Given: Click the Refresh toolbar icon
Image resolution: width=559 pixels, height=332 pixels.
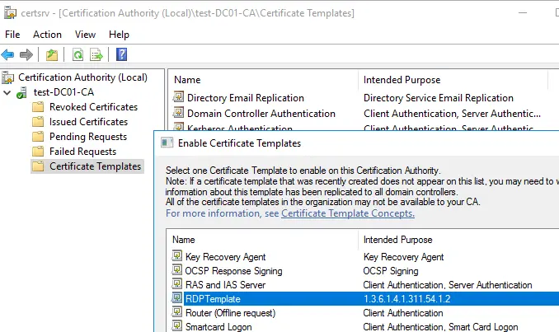Looking at the screenshot, I should 78,55.
